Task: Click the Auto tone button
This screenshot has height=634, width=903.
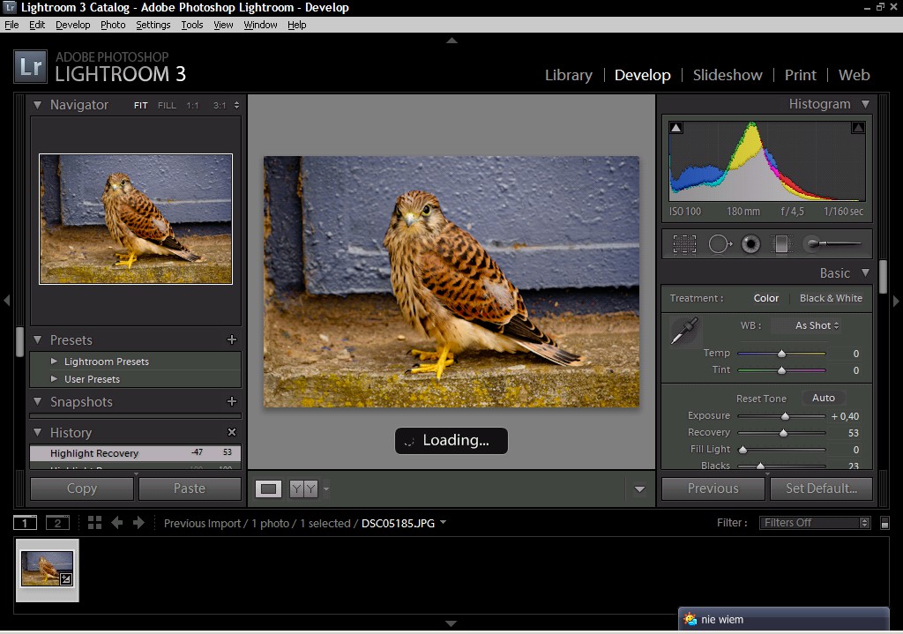Action: click(x=824, y=398)
